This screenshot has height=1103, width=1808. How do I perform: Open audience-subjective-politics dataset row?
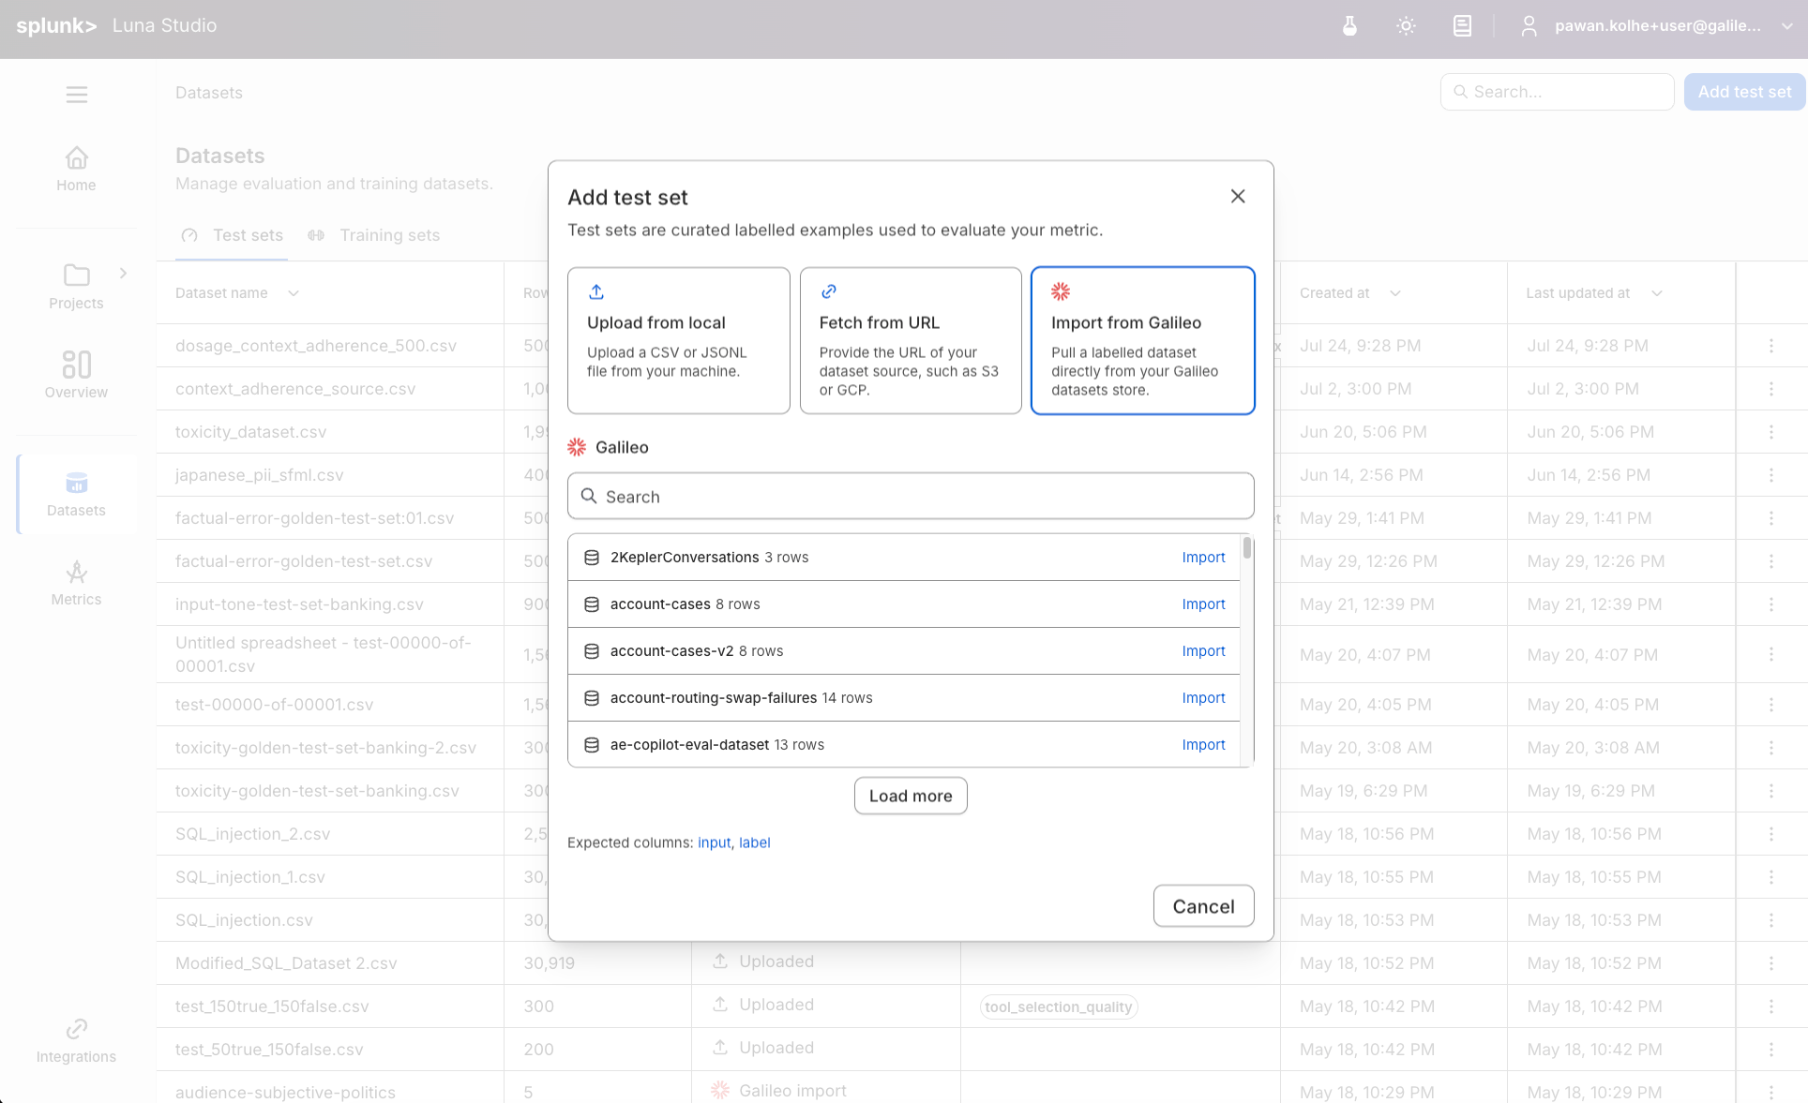285,1093
